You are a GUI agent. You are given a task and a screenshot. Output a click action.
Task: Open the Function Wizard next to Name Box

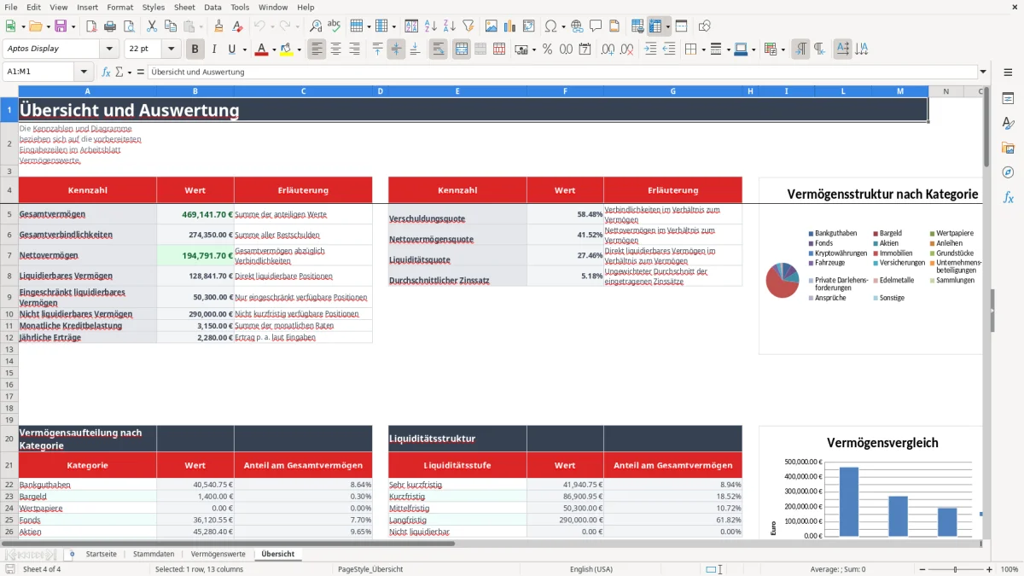pos(107,72)
